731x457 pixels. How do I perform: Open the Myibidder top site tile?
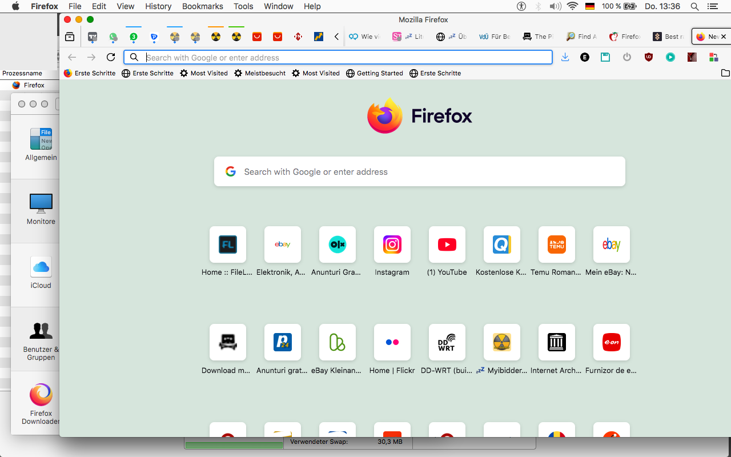click(502, 343)
